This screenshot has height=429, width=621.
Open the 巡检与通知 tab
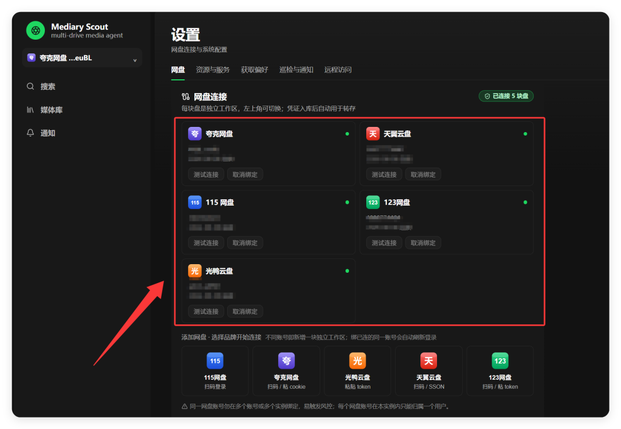296,70
